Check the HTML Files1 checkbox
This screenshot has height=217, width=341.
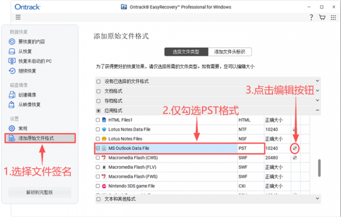coord(98,120)
